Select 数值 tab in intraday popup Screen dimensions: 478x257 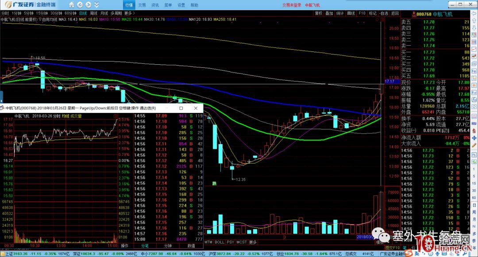click(x=191, y=246)
